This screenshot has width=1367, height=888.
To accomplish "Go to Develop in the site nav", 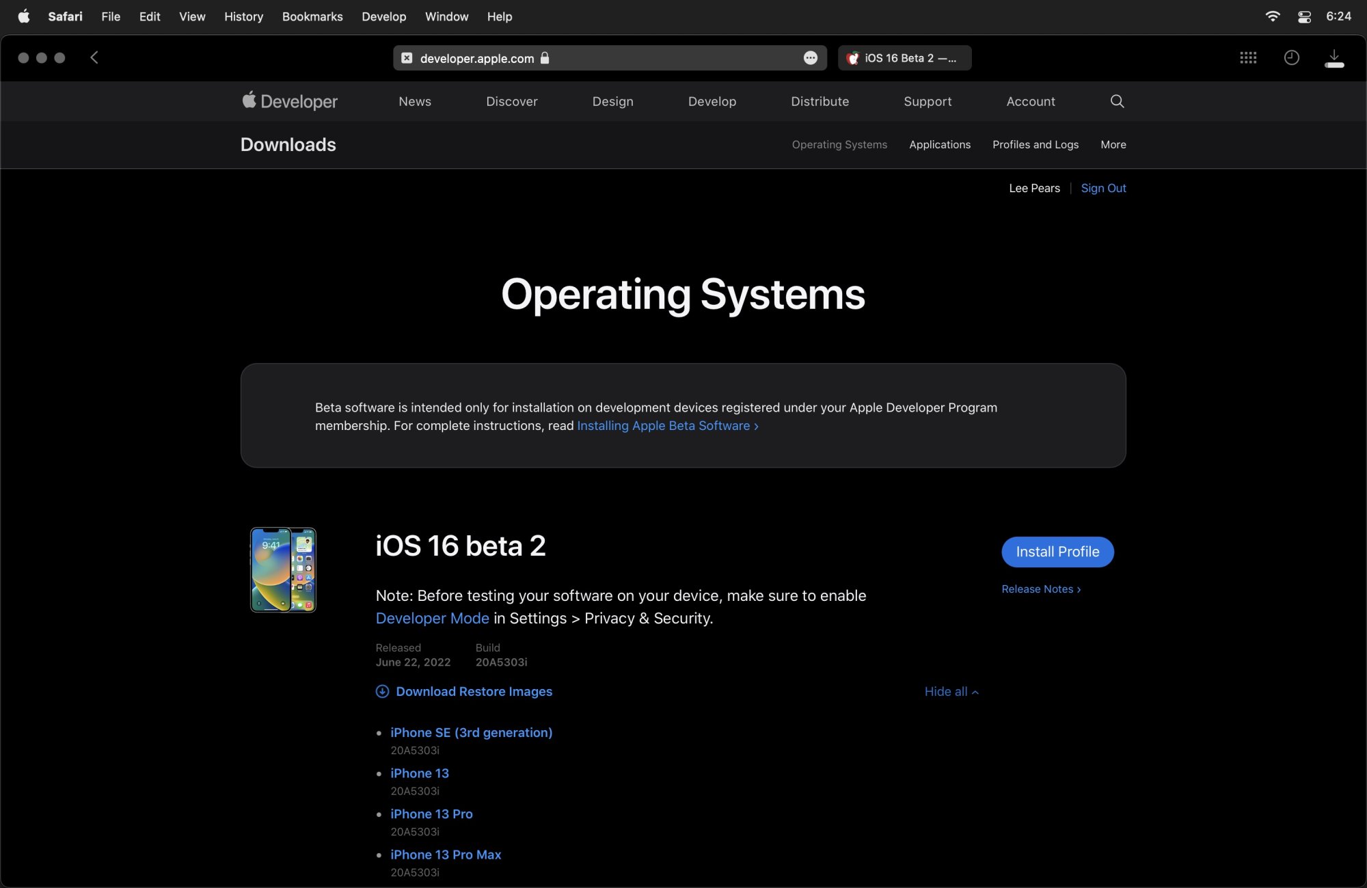I will coord(712,101).
